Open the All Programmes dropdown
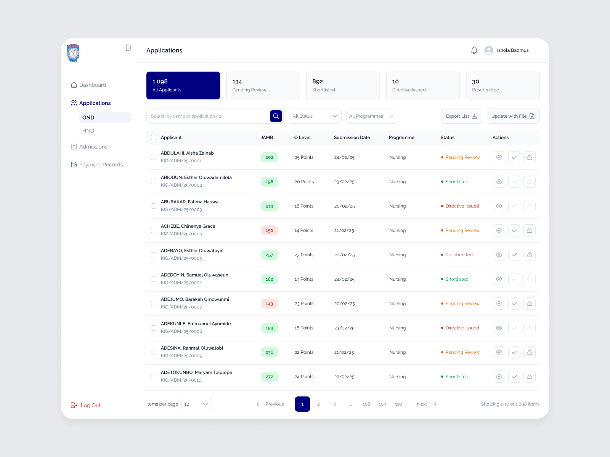The image size is (610, 457). (x=372, y=116)
